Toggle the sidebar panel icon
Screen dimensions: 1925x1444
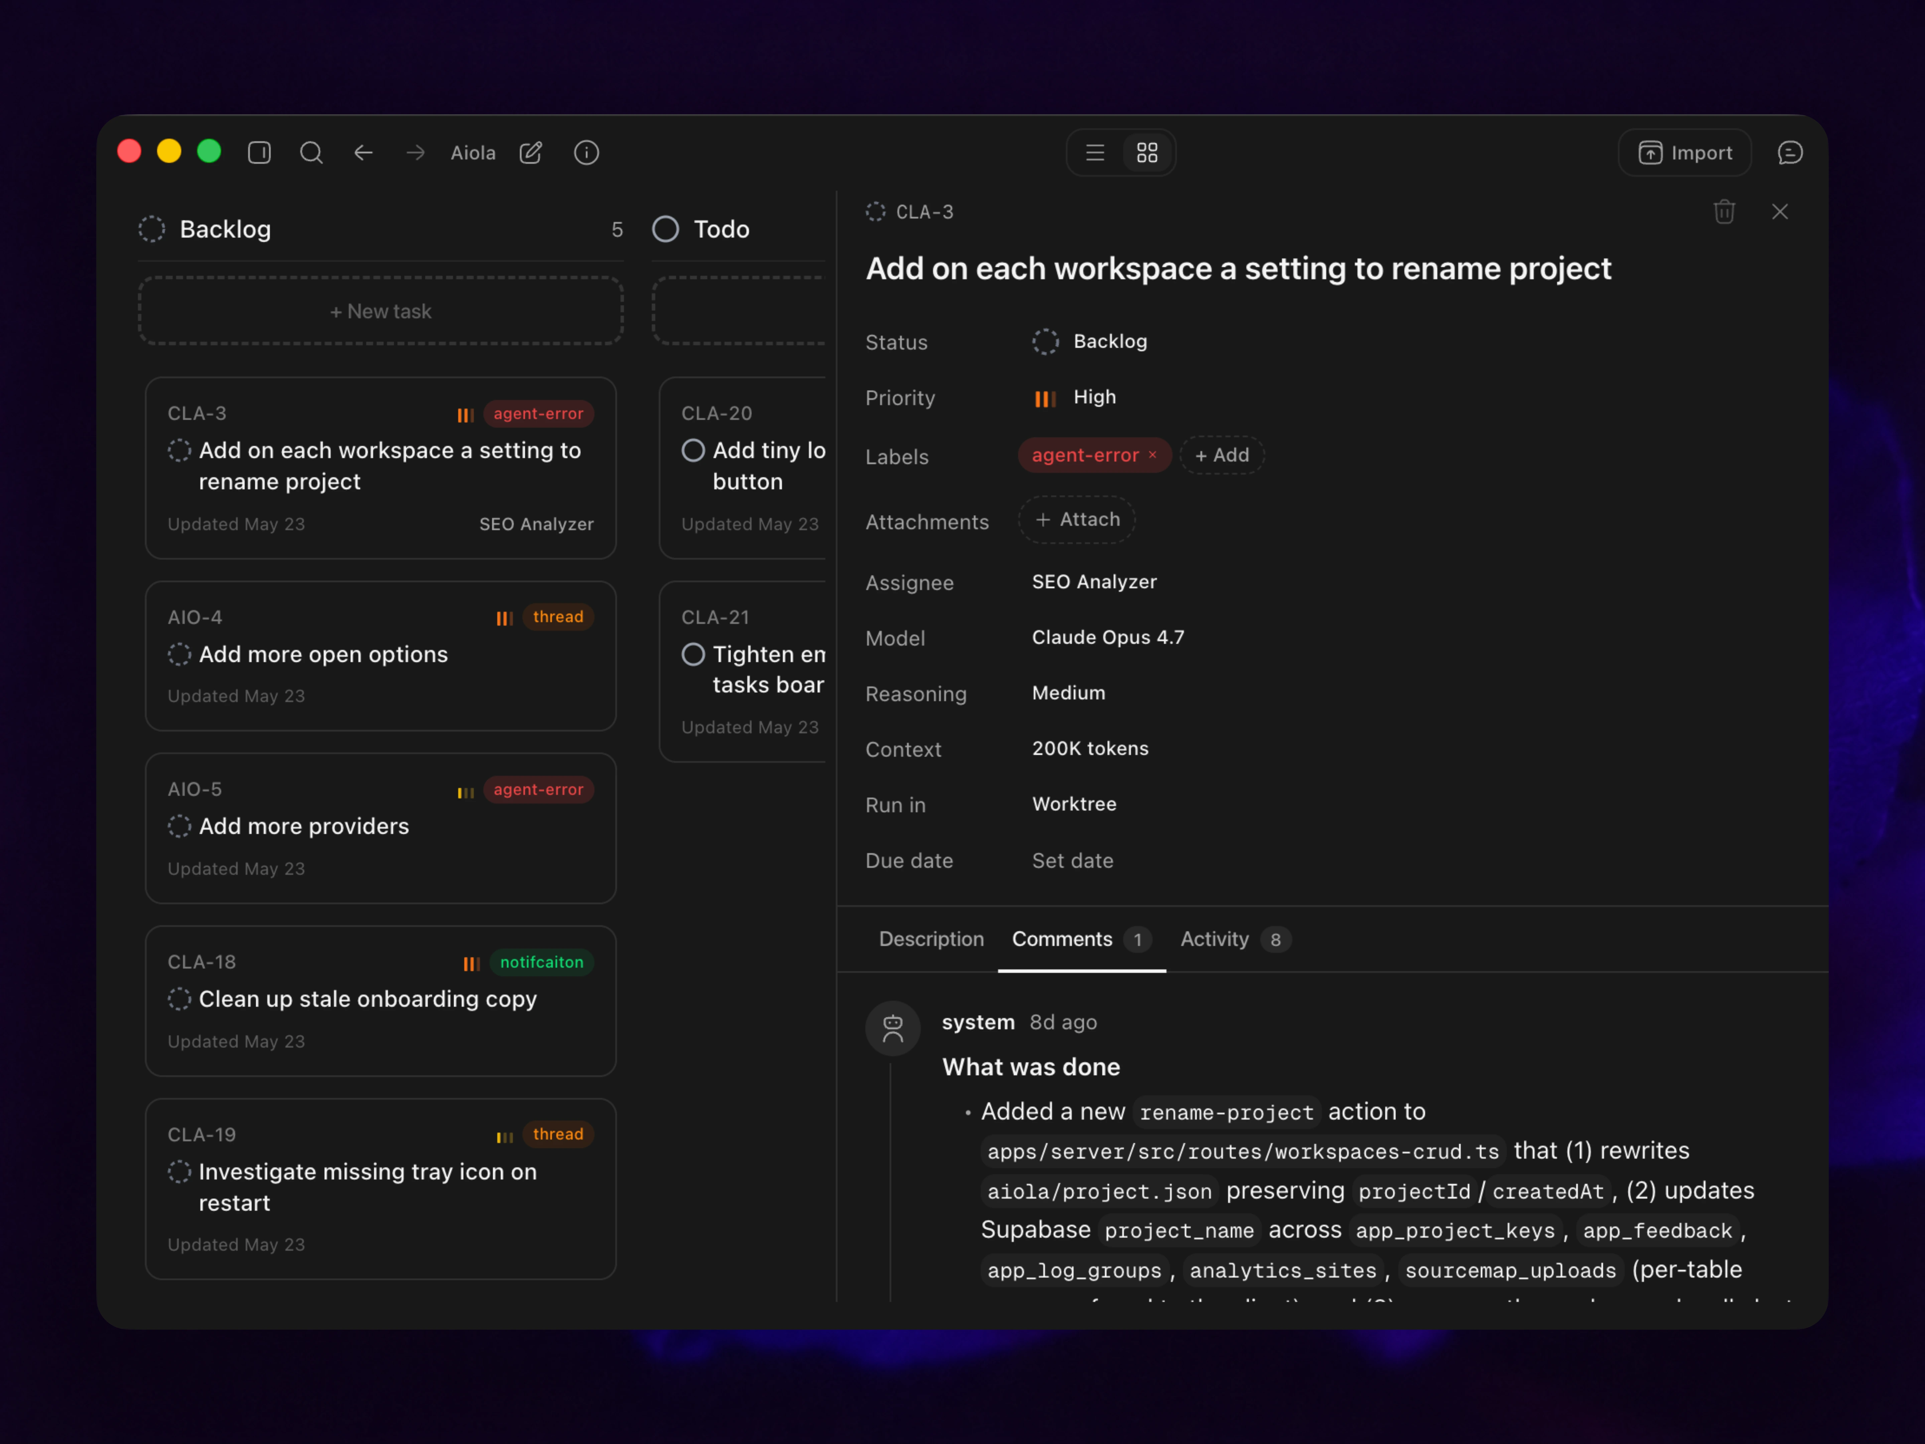point(259,153)
